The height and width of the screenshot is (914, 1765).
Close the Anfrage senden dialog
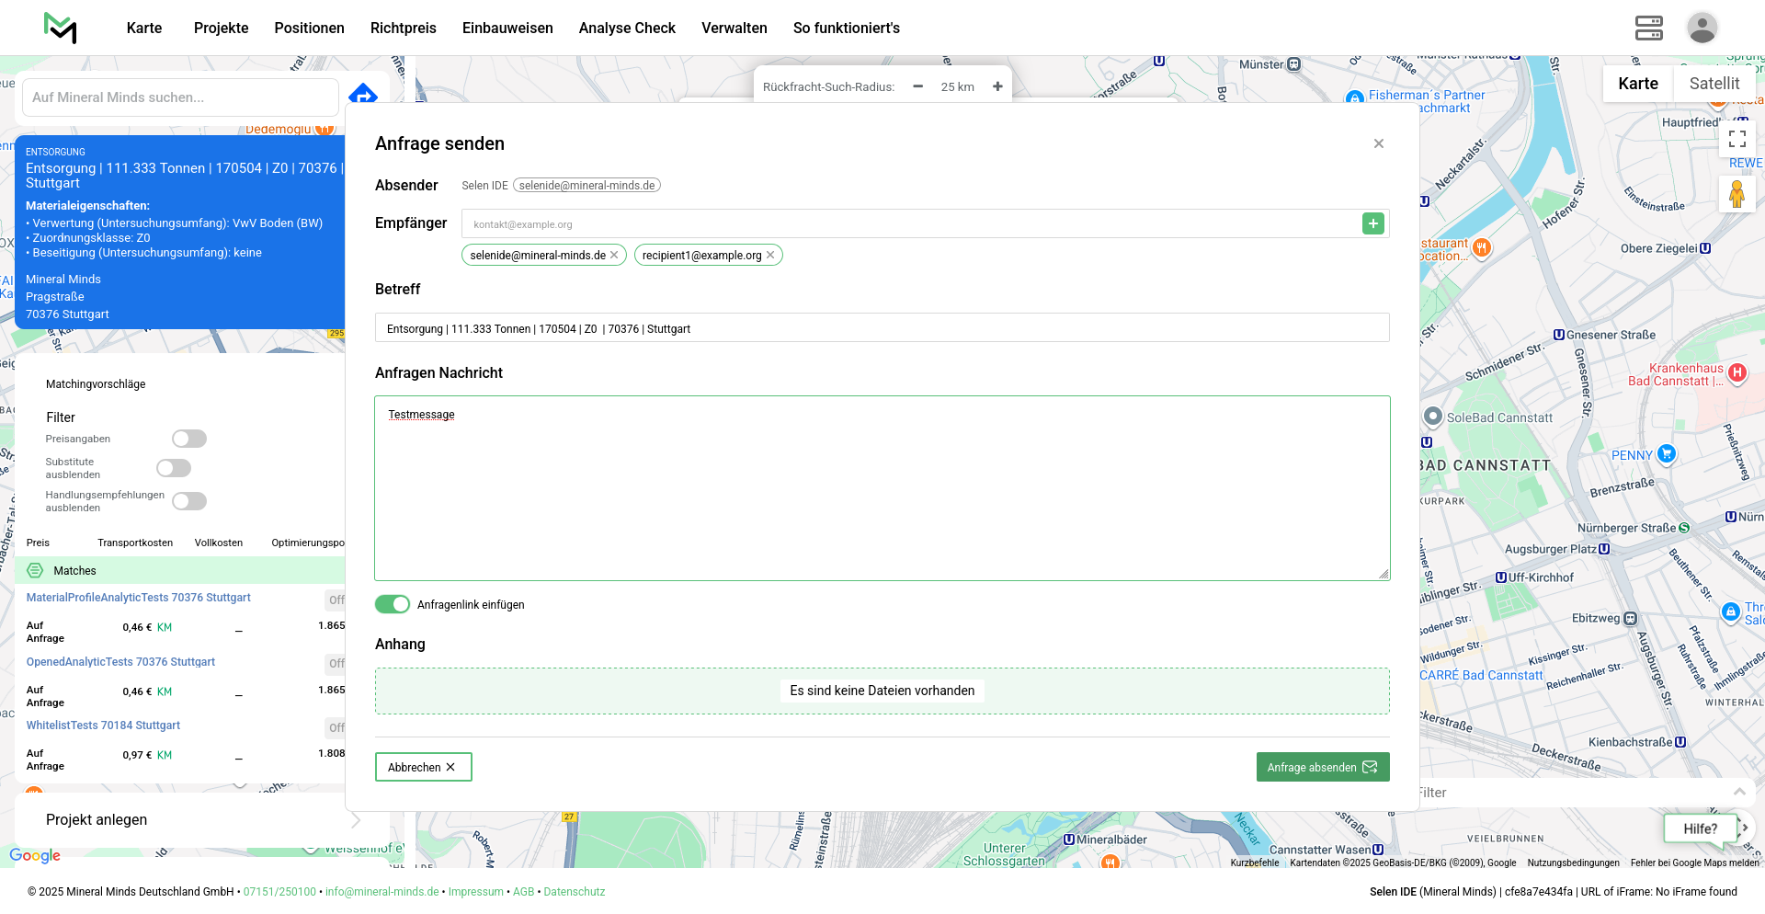(x=1378, y=143)
